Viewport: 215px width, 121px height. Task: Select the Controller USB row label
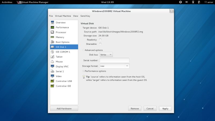[64, 81]
